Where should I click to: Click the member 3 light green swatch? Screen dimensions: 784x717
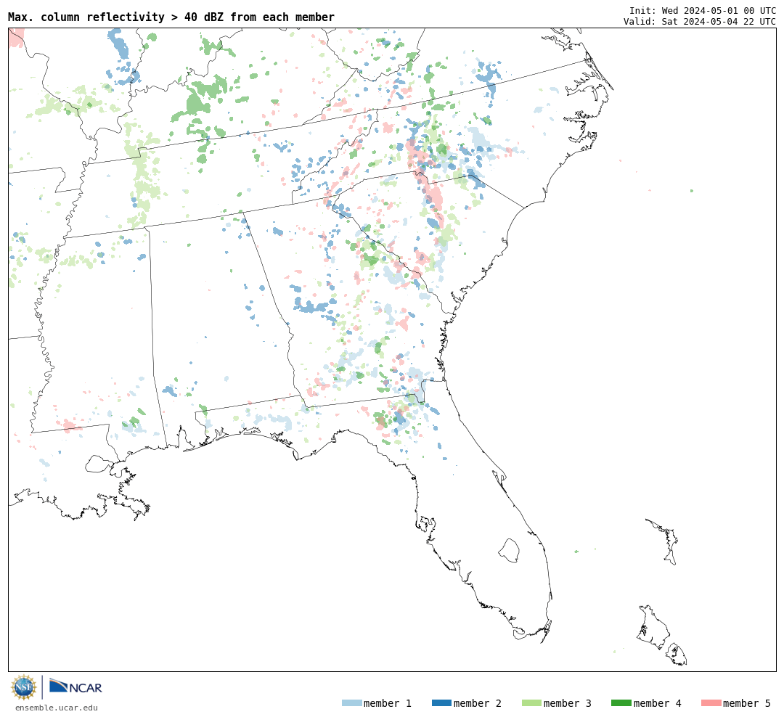[531, 703]
